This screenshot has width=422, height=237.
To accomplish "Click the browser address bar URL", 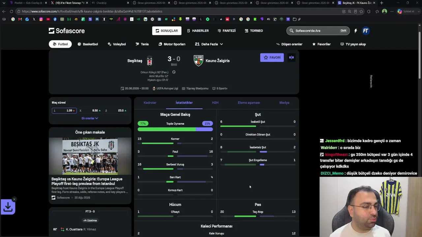I will tap(92, 11).
